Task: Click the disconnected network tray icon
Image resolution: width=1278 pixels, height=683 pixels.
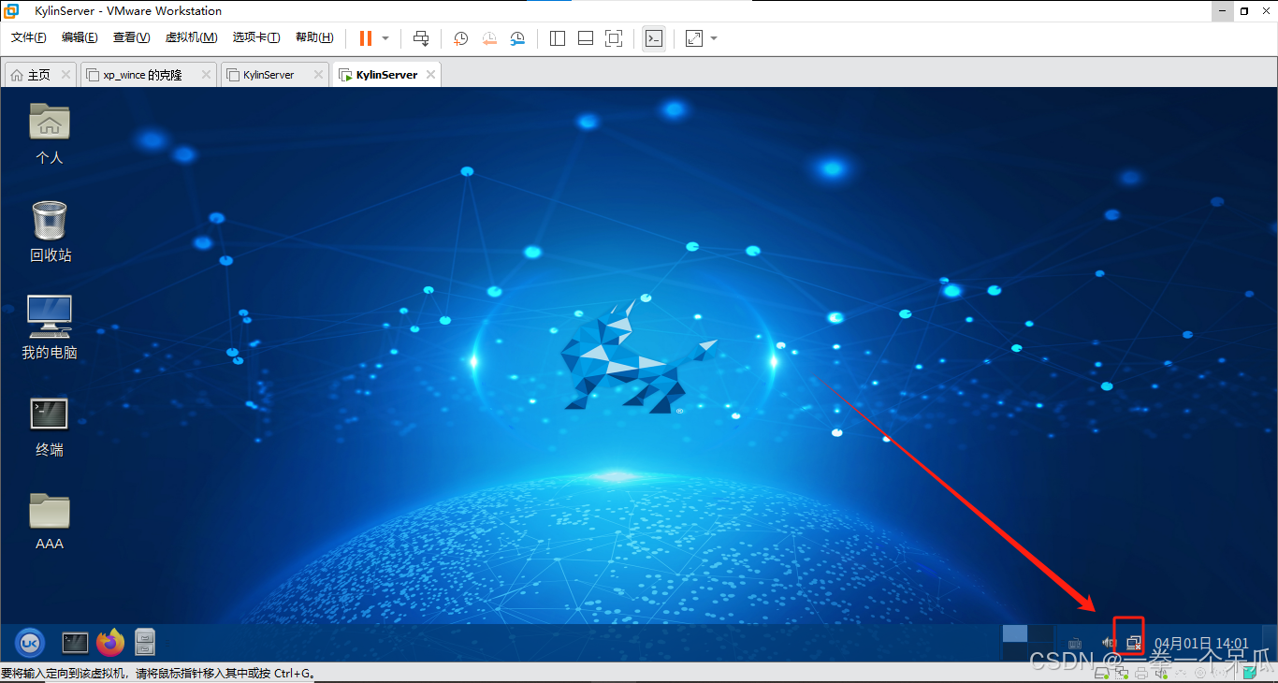Action: pos(1134,643)
